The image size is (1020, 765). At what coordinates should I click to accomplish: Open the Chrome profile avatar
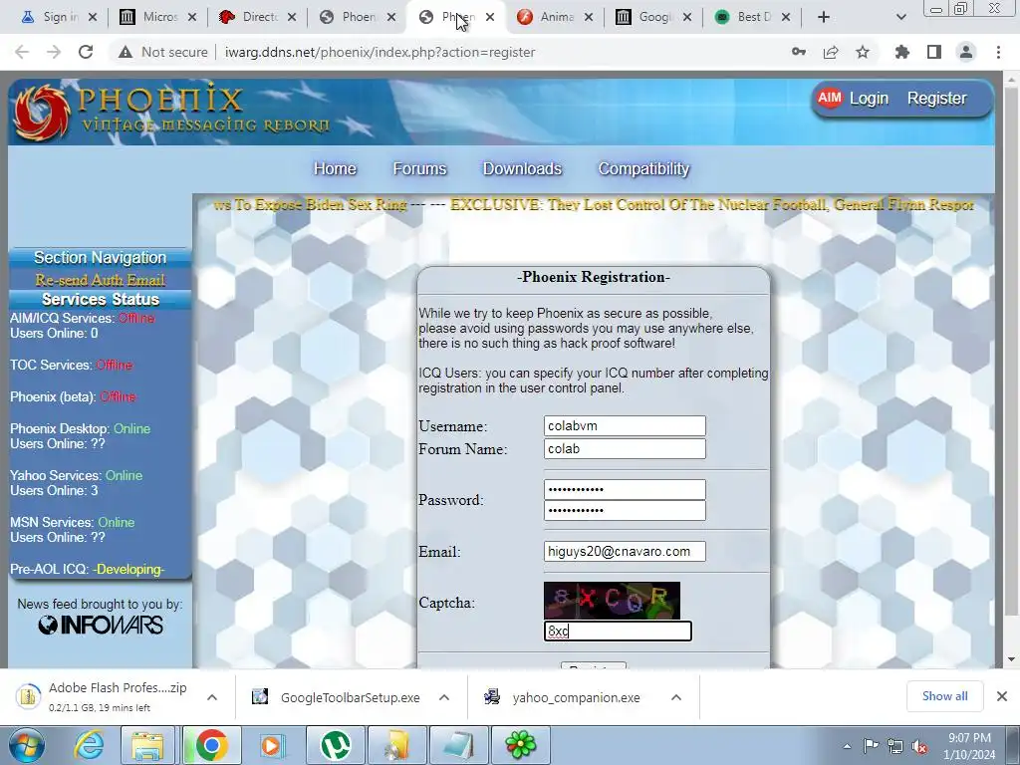pyautogui.click(x=966, y=52)
